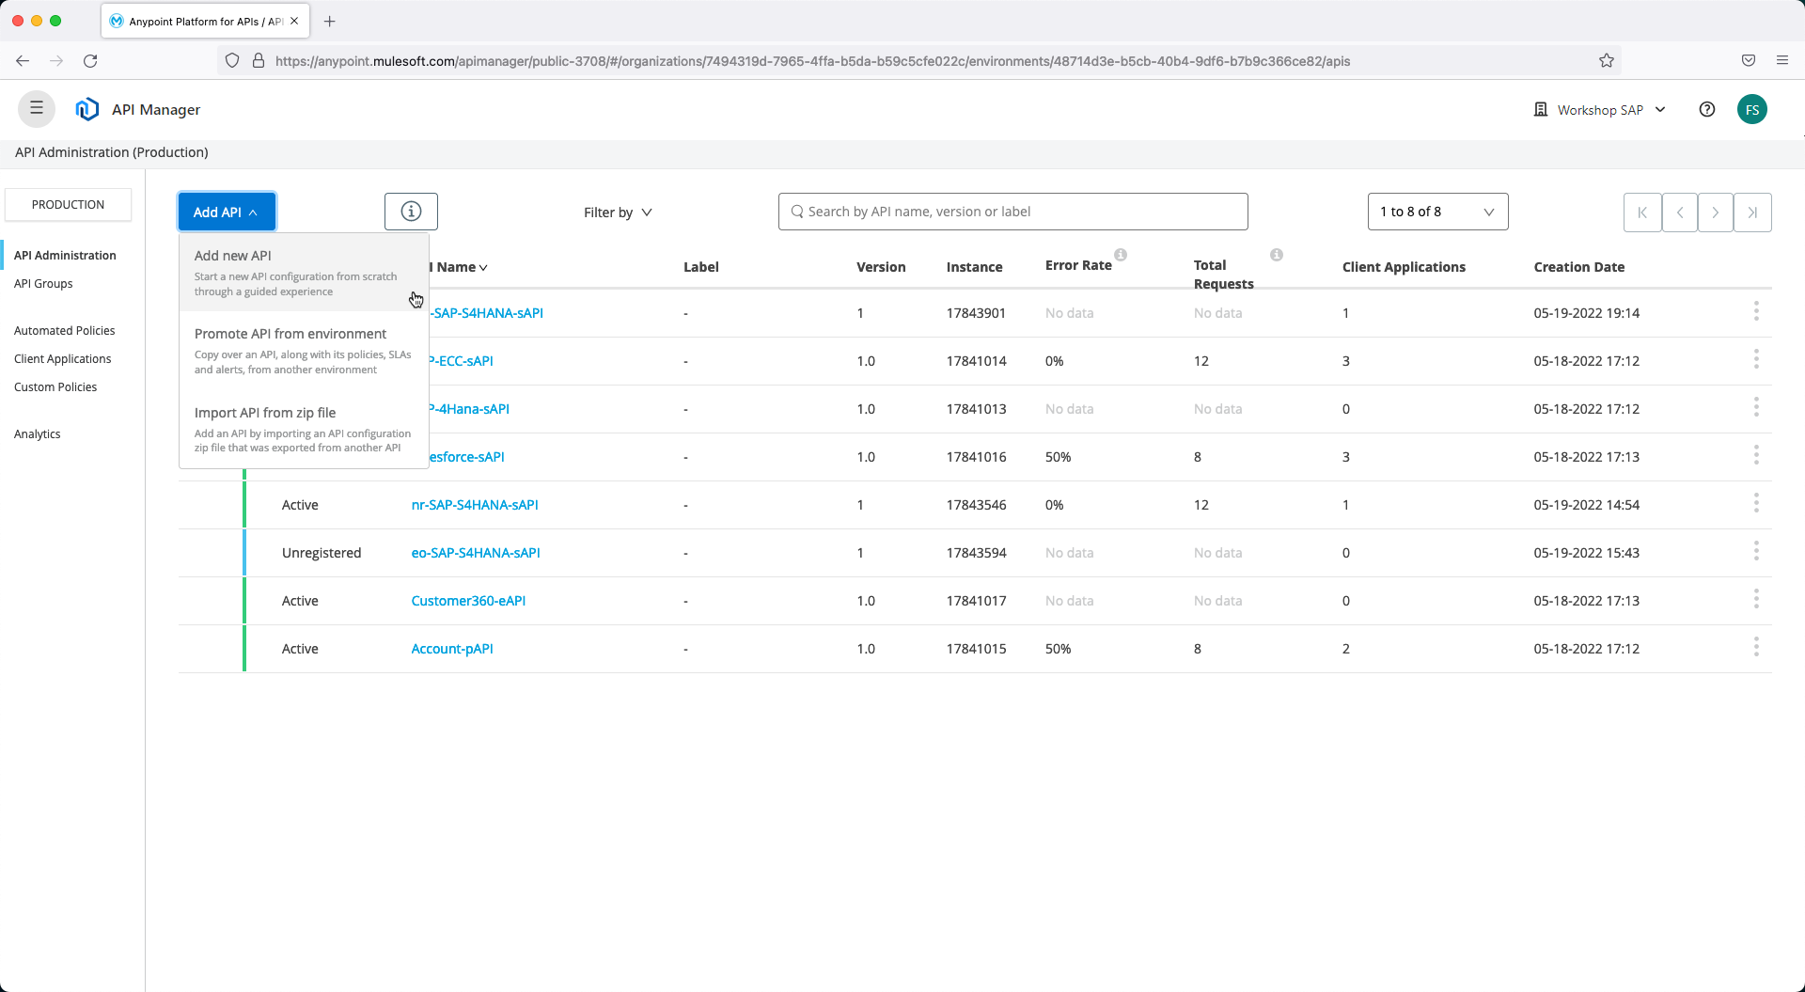Open actions menu for 17843901 row
The image size is (1805, 992).
tap(1756, 312)
